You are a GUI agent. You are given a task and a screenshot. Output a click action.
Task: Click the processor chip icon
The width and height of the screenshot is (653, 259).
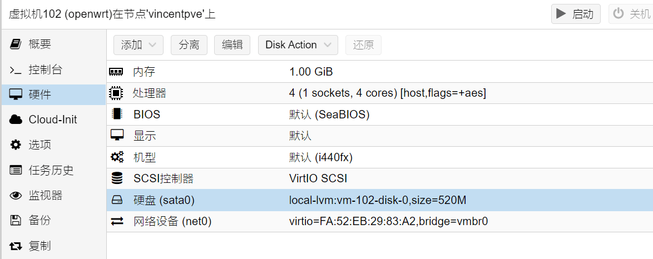click(x=116, y=93)
